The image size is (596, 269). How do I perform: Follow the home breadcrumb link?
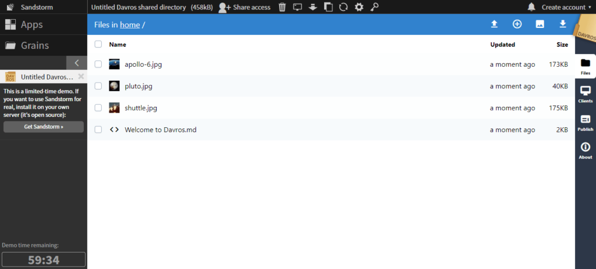pos(130,25)
